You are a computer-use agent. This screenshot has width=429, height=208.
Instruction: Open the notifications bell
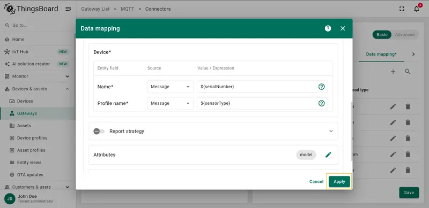417,9
